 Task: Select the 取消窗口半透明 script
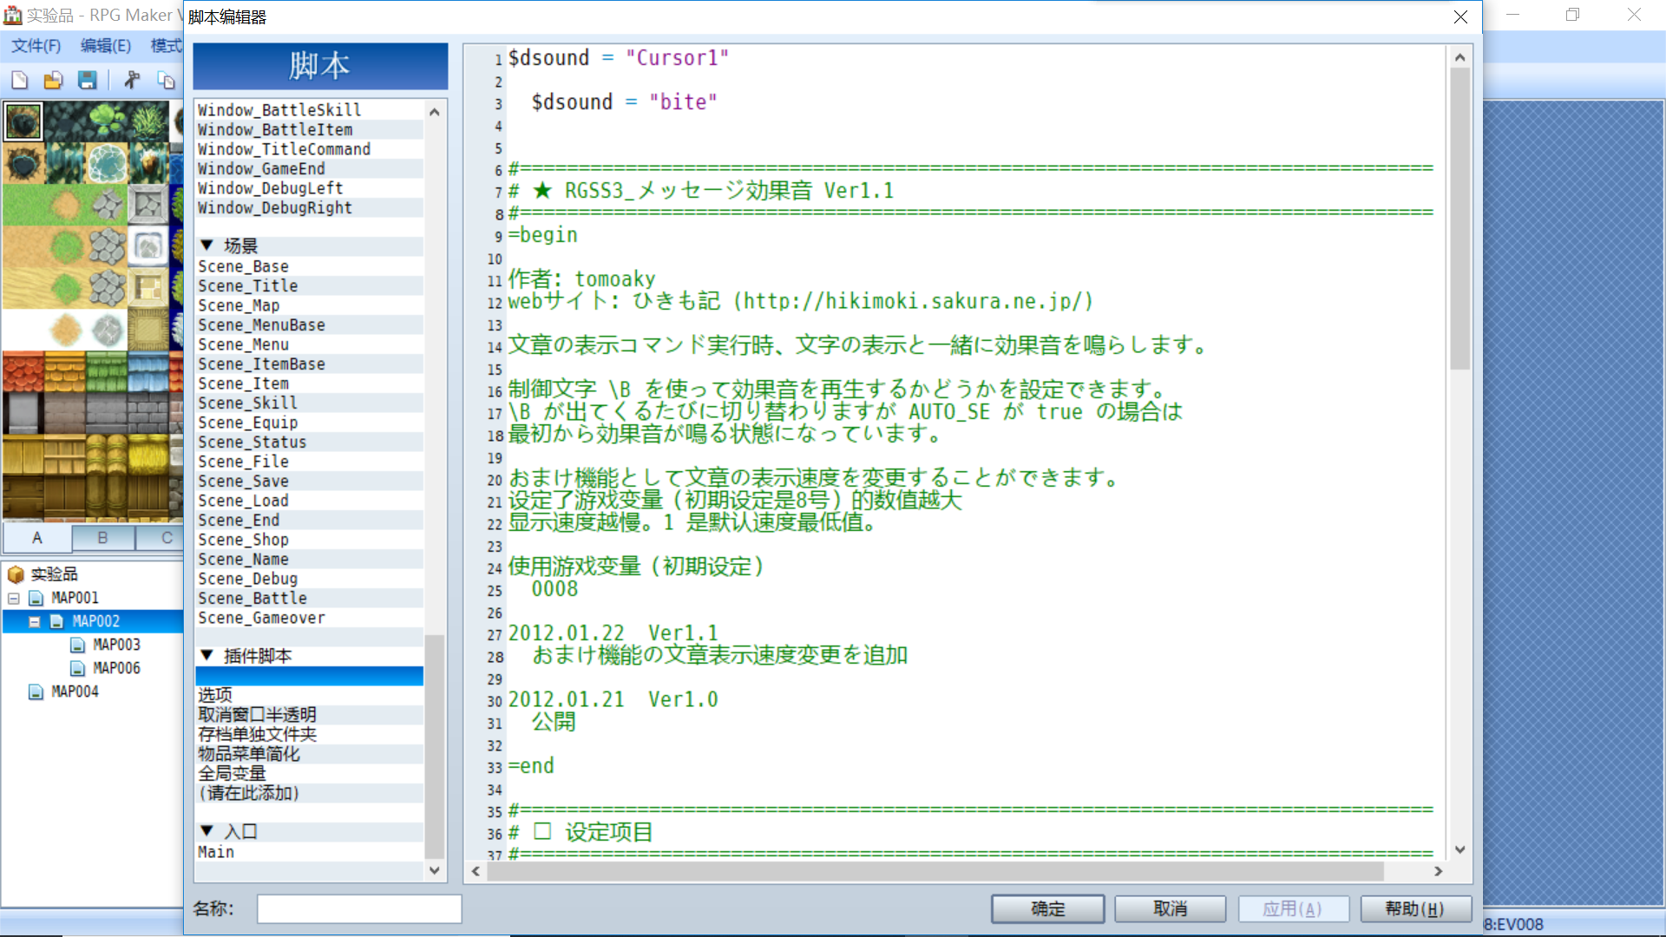tap(310, 715)
